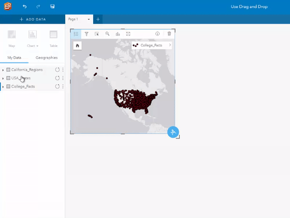Change the map visualization type
This screenshot has height=218, width=290.
(x=117, y=34)
